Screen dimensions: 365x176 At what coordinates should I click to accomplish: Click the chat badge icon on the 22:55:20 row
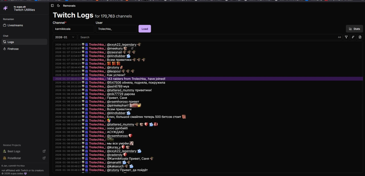[83, 45]
